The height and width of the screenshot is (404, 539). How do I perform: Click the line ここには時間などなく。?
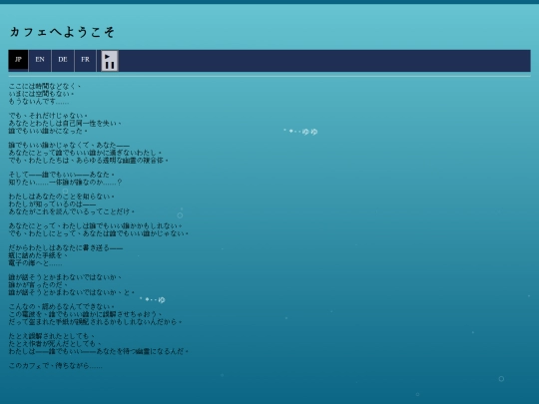45,86
